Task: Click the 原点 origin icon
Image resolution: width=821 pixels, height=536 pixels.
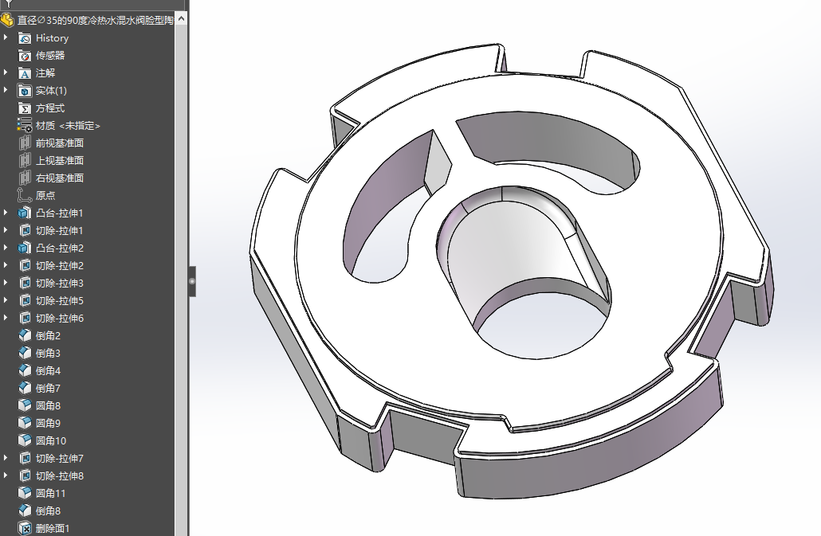Action: 25,196
